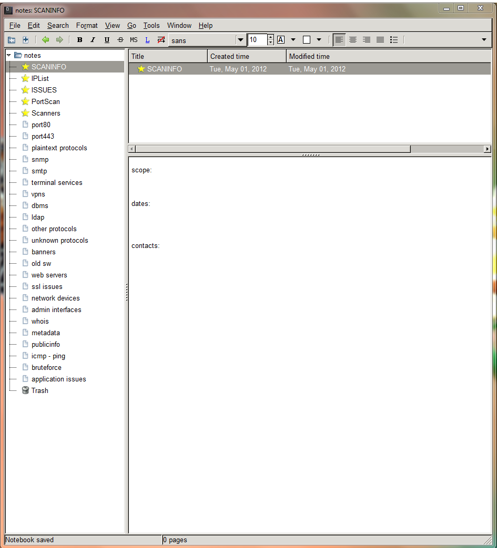
Task: Open the admin interfaces page
Action: point(56,309)
